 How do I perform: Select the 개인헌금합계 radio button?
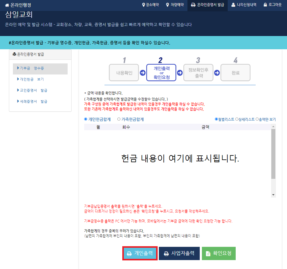(86, 119)
